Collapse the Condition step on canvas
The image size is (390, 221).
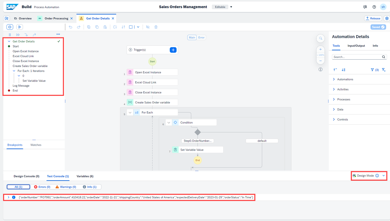pos(169,122)
